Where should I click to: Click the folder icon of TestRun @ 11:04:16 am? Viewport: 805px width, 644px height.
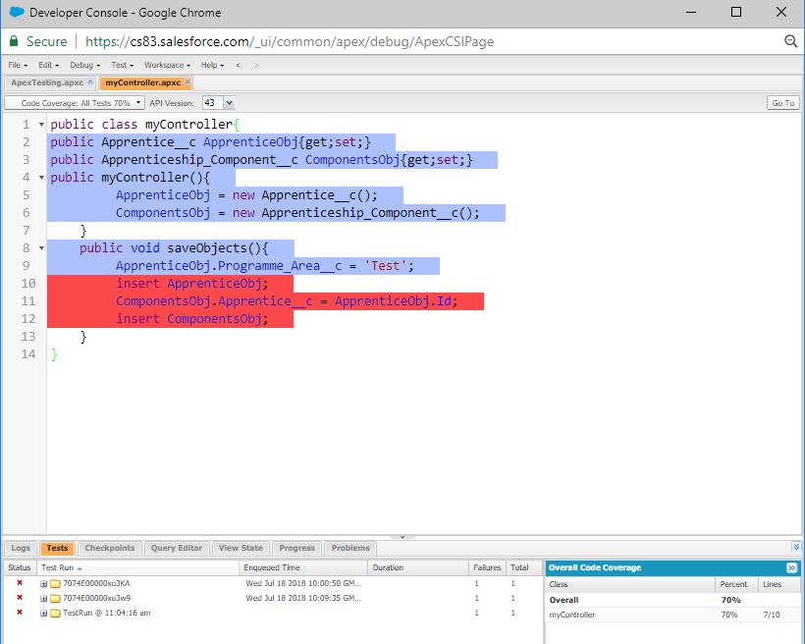click(x=55, y=613)
